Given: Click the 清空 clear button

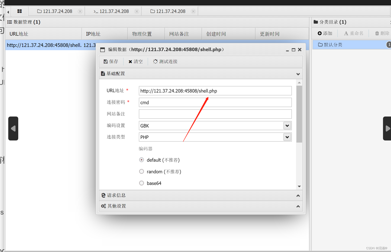Looking at the screenshot, I should (136, 62).
